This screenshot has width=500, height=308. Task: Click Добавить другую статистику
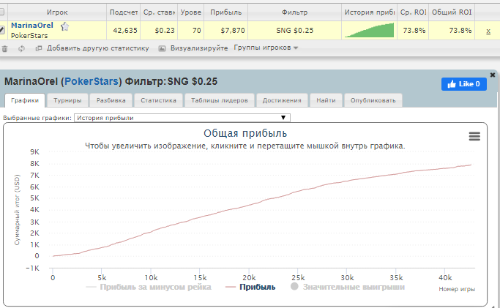[x=98, y=48]
